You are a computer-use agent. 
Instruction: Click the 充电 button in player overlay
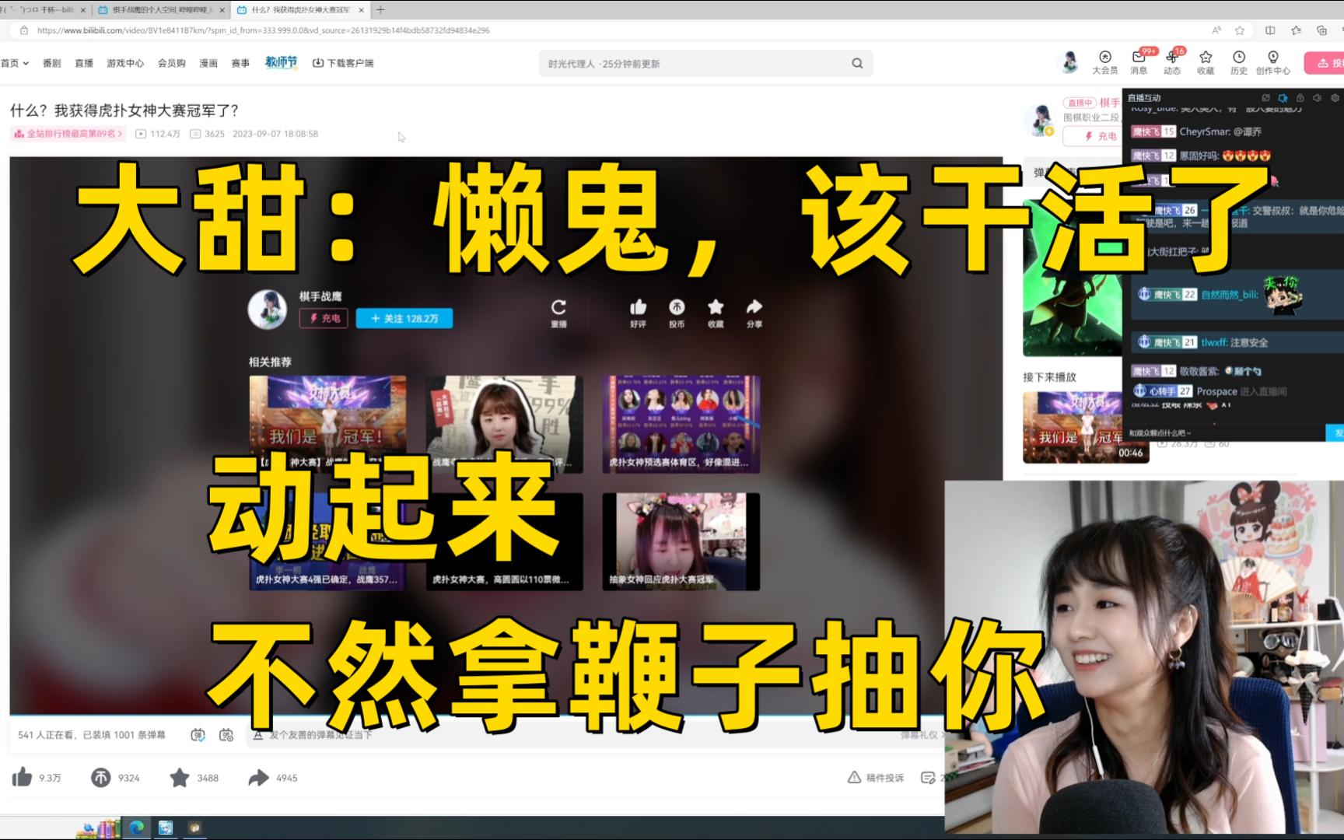pyautogui.click(x=324, y=318)
